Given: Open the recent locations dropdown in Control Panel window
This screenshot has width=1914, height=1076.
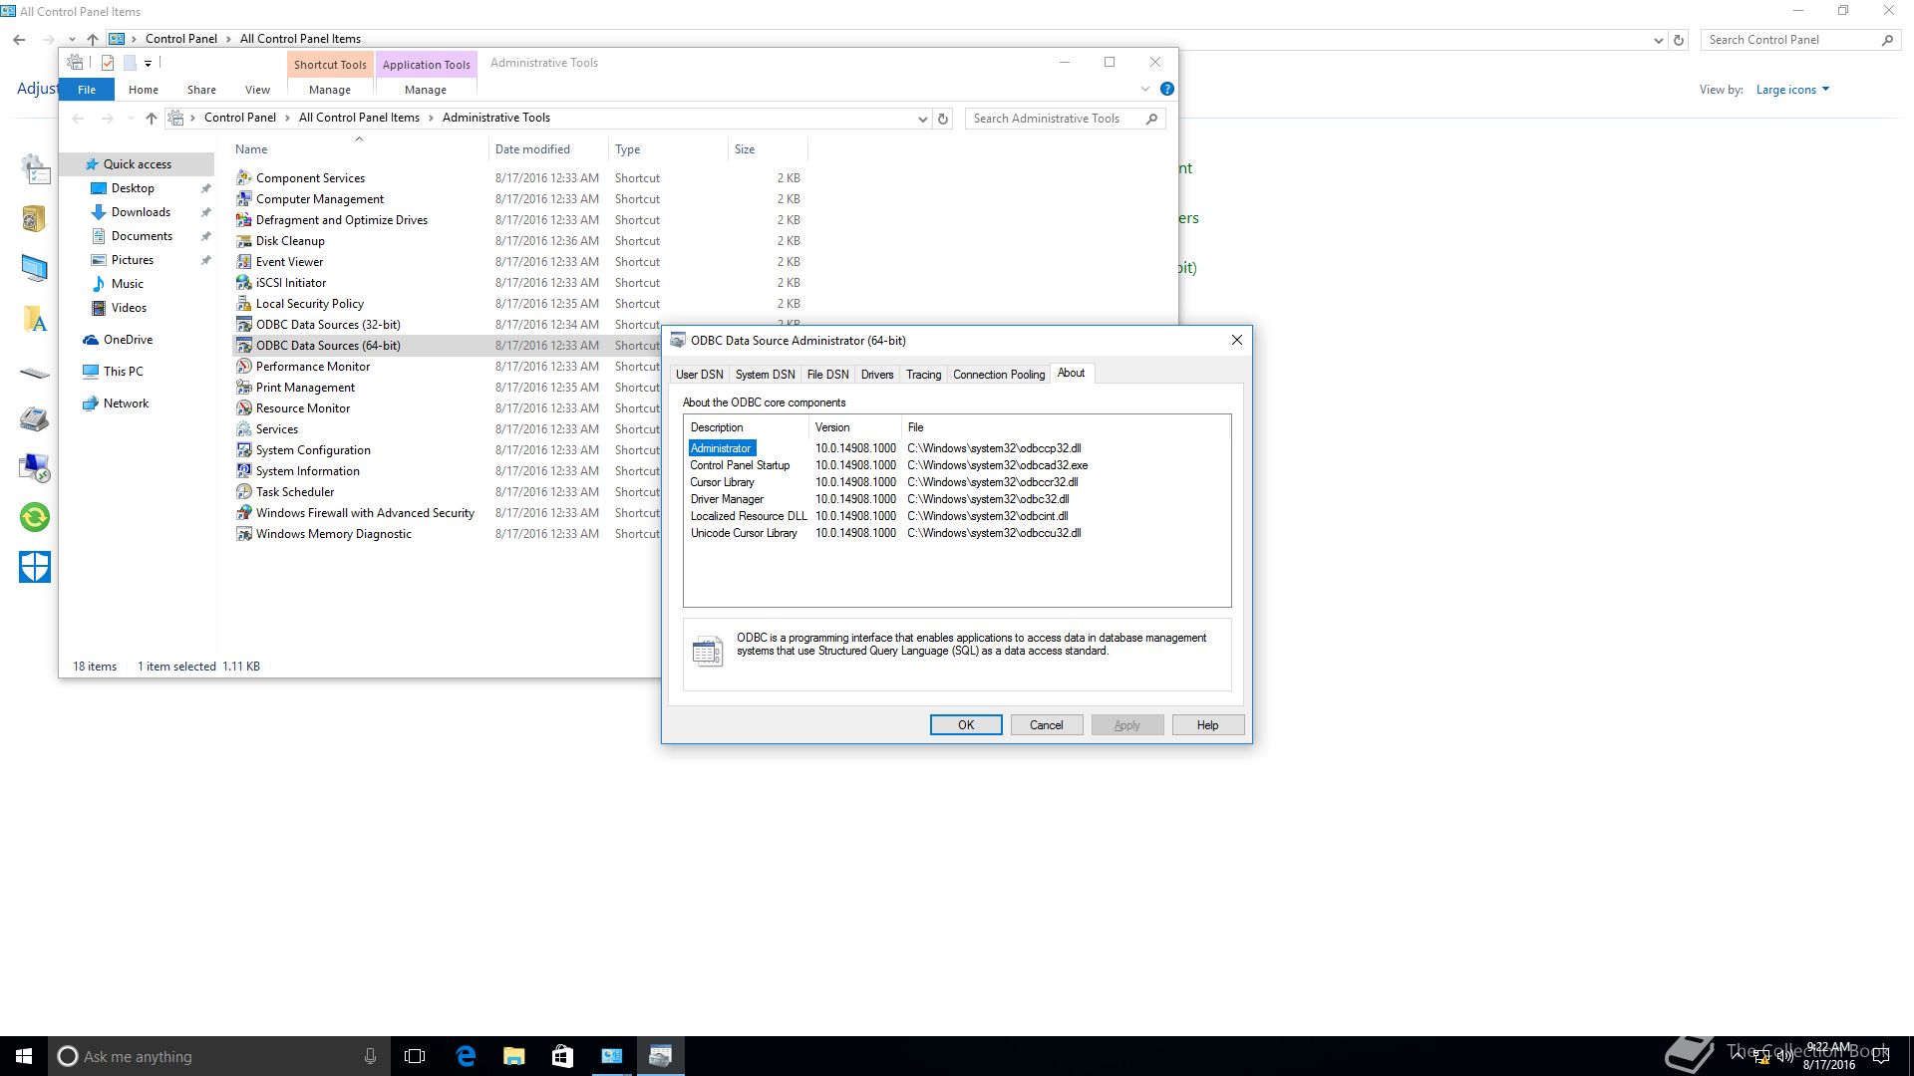Looking at the screenshot, I should pyautogui.click(x=72, y=40).
